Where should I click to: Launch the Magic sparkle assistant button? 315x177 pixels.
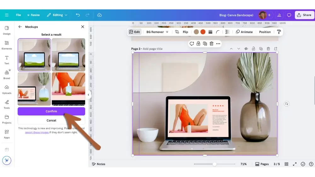click(x=7, y=160)
